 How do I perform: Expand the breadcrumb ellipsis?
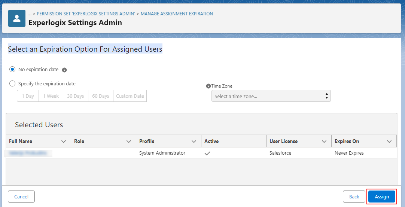coord(30,14)
